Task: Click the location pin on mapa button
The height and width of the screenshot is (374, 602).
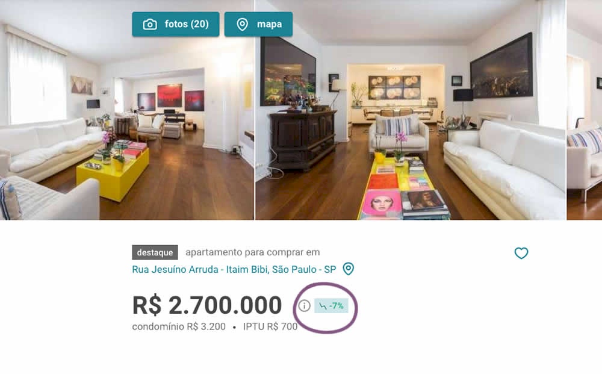Action: 242,24
